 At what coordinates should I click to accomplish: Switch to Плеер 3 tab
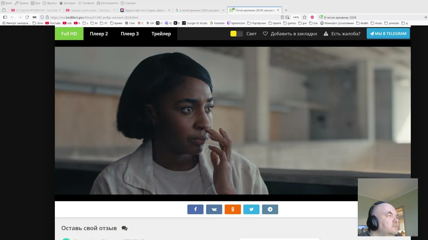(x=130, y=34)
